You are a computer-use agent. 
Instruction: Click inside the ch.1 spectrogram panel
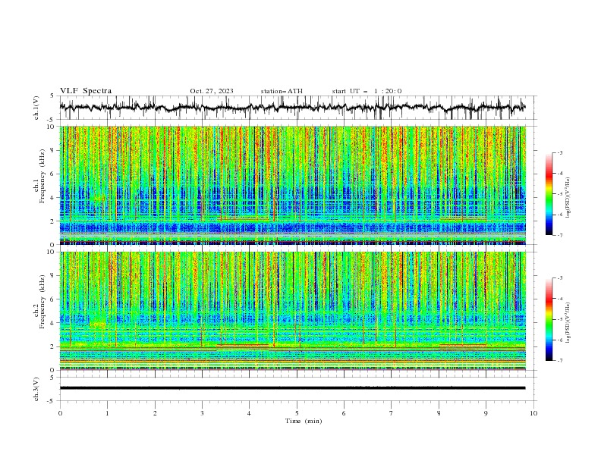coord(292,185)
